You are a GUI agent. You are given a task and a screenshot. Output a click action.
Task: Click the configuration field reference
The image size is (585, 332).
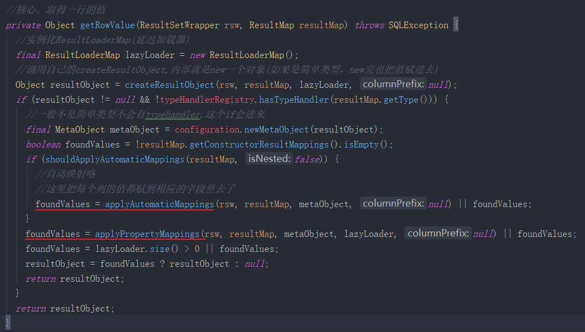[207, 130]
